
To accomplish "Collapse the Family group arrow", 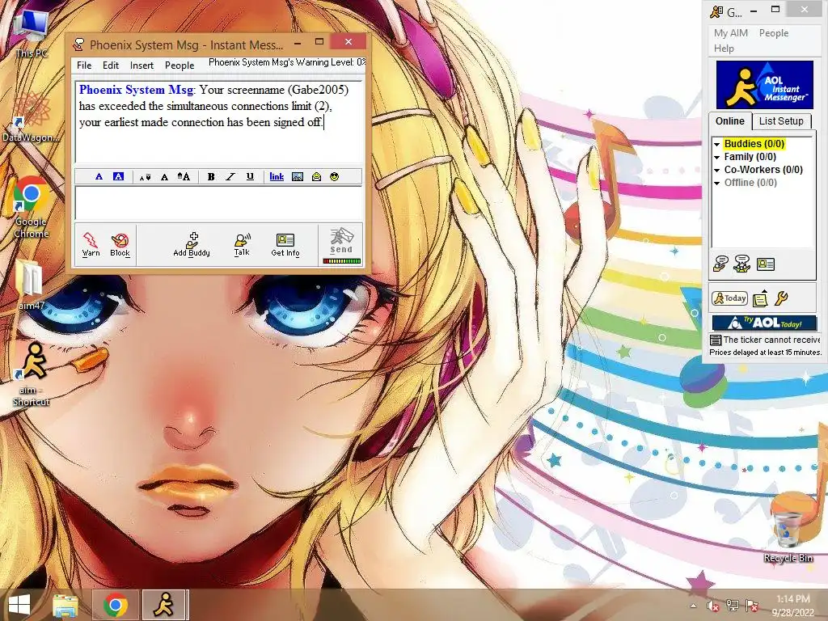I will (x=717, y=157).
